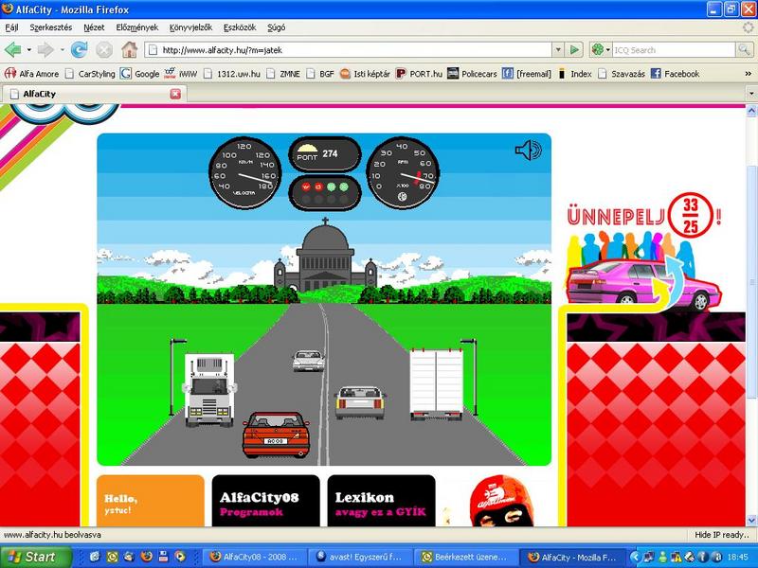Open the [freemail] bookmark
The image size is (758, 568).
click(x=527, y=74)
